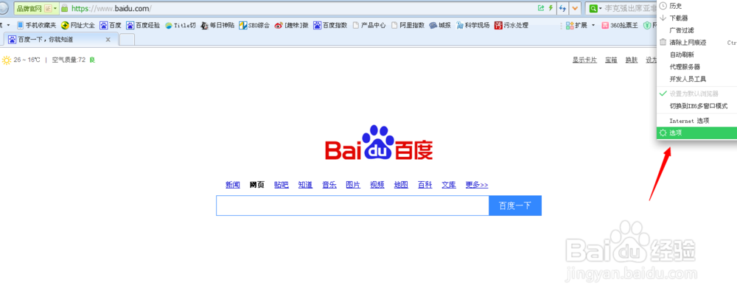Open a new blank tab

127,40
